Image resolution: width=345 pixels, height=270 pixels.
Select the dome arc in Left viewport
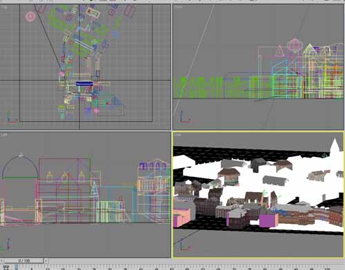[20, 166]
